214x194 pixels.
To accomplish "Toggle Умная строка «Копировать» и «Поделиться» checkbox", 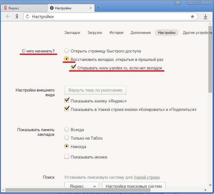I will (x=67, y=109).
